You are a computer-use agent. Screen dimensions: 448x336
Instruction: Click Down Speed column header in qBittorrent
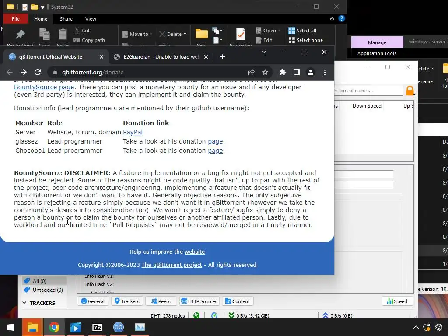tap(367, 106)
